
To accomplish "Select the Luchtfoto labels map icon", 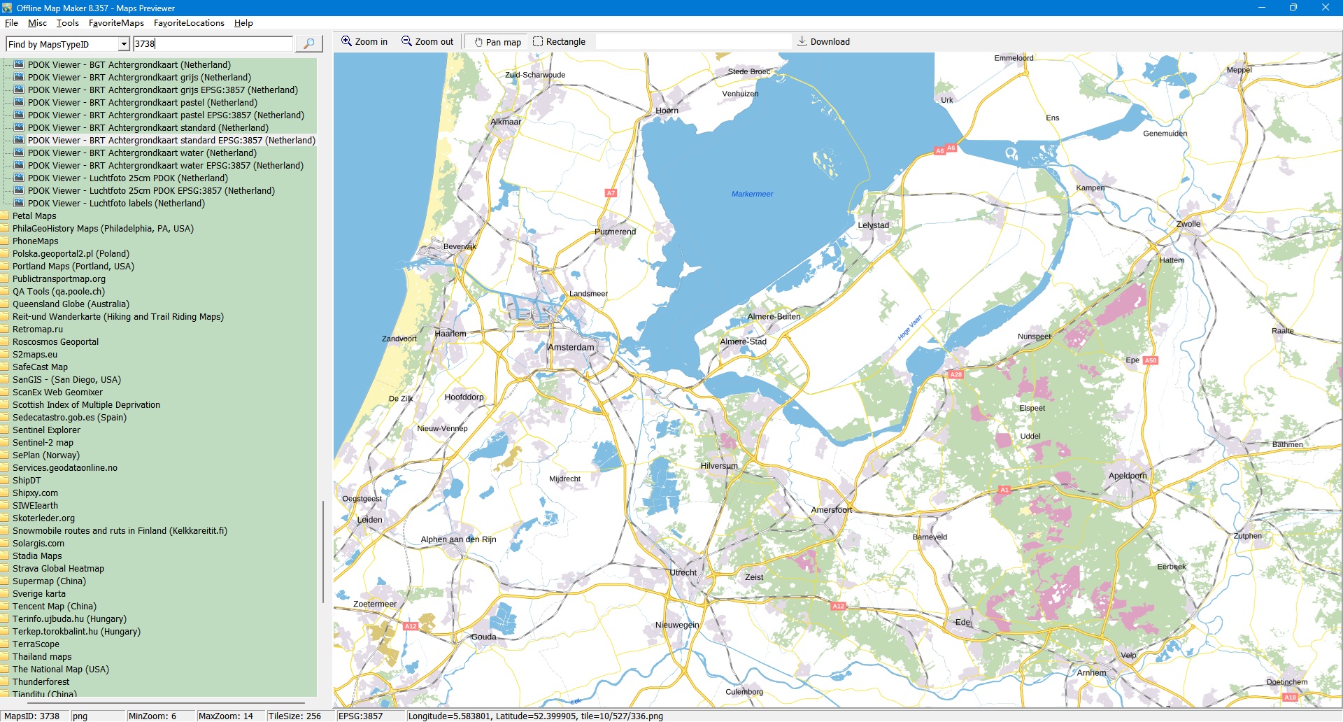I will [x=19, y=203].
